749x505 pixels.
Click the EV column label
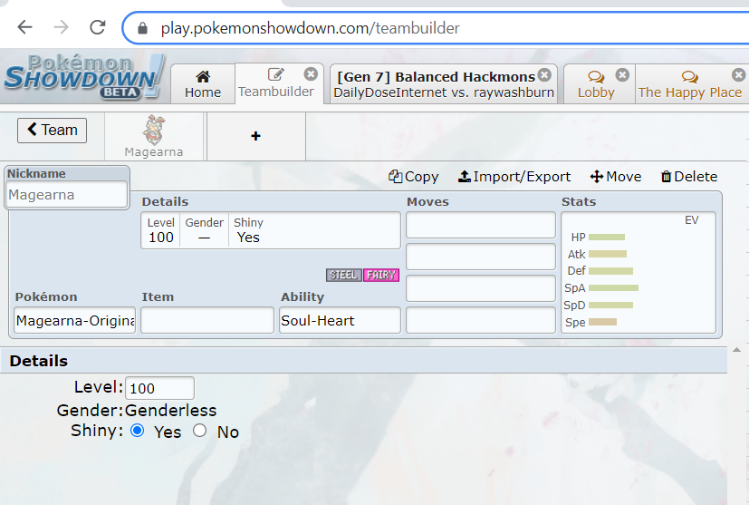coord(692,220)
